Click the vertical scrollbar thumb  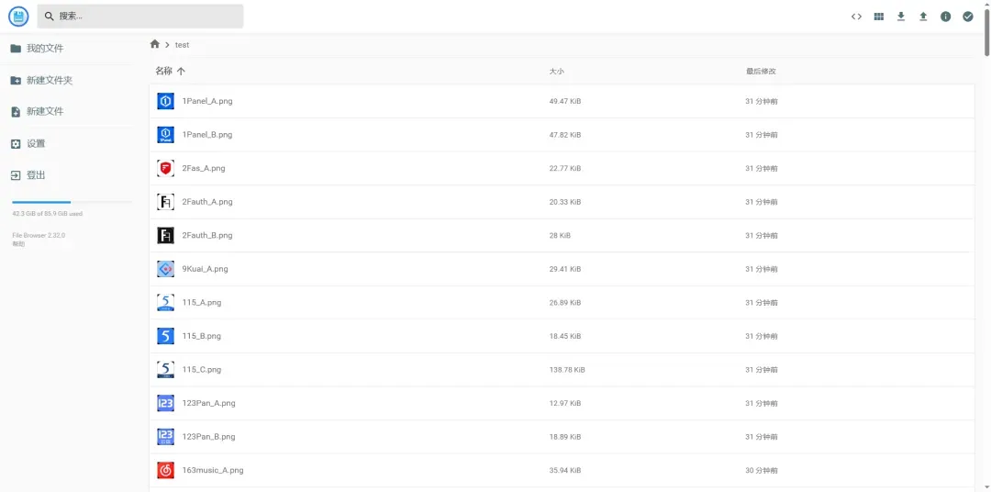pos(987,31)
